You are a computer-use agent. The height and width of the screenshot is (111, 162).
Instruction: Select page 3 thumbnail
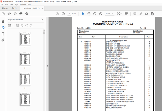[x=25, y=79]
